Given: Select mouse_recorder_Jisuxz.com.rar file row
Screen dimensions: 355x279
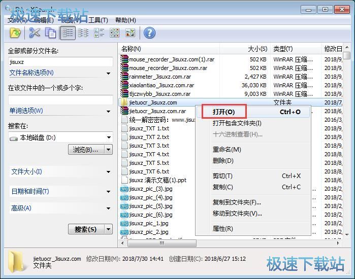Looking at the screenshot, I should coord(230,68).
